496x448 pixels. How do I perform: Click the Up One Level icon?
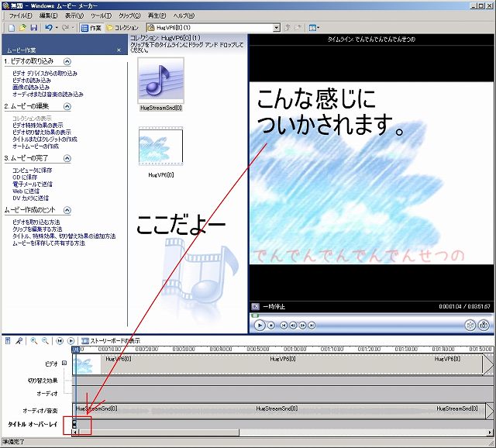pos(288,28)
